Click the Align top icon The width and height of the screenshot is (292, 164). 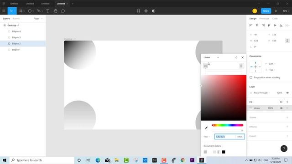(x=269, y=26)
